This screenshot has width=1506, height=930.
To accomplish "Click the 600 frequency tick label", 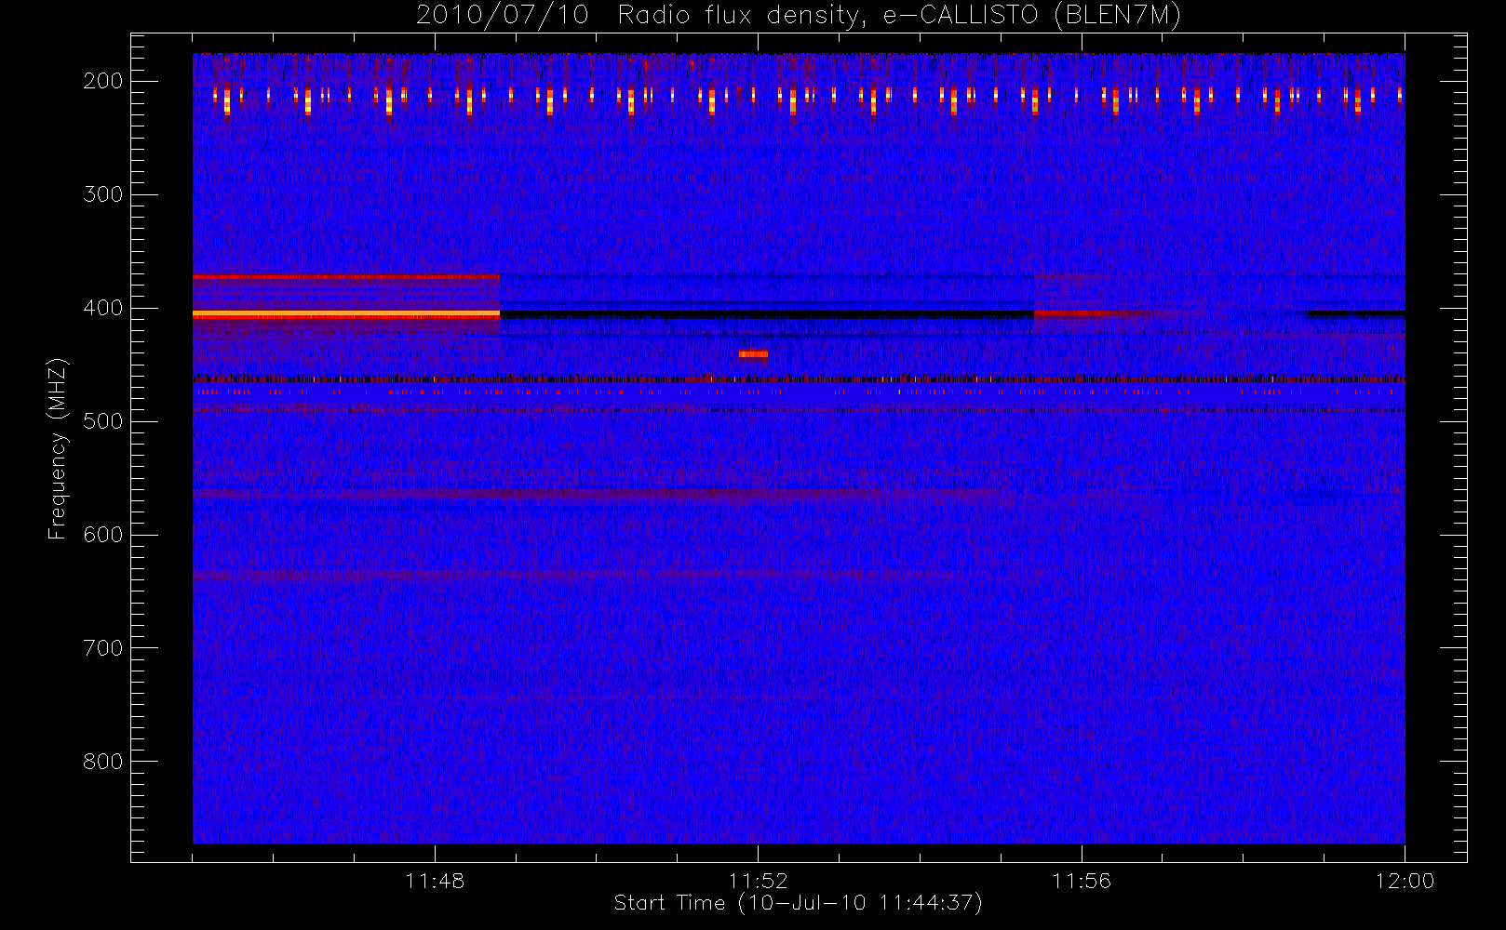I will coord(102,535).
